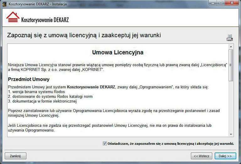Click the 'Oświadczam, że zapoznałem się' label

[171, 144]
